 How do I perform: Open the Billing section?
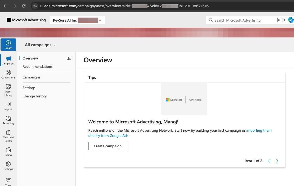[8, 152]
